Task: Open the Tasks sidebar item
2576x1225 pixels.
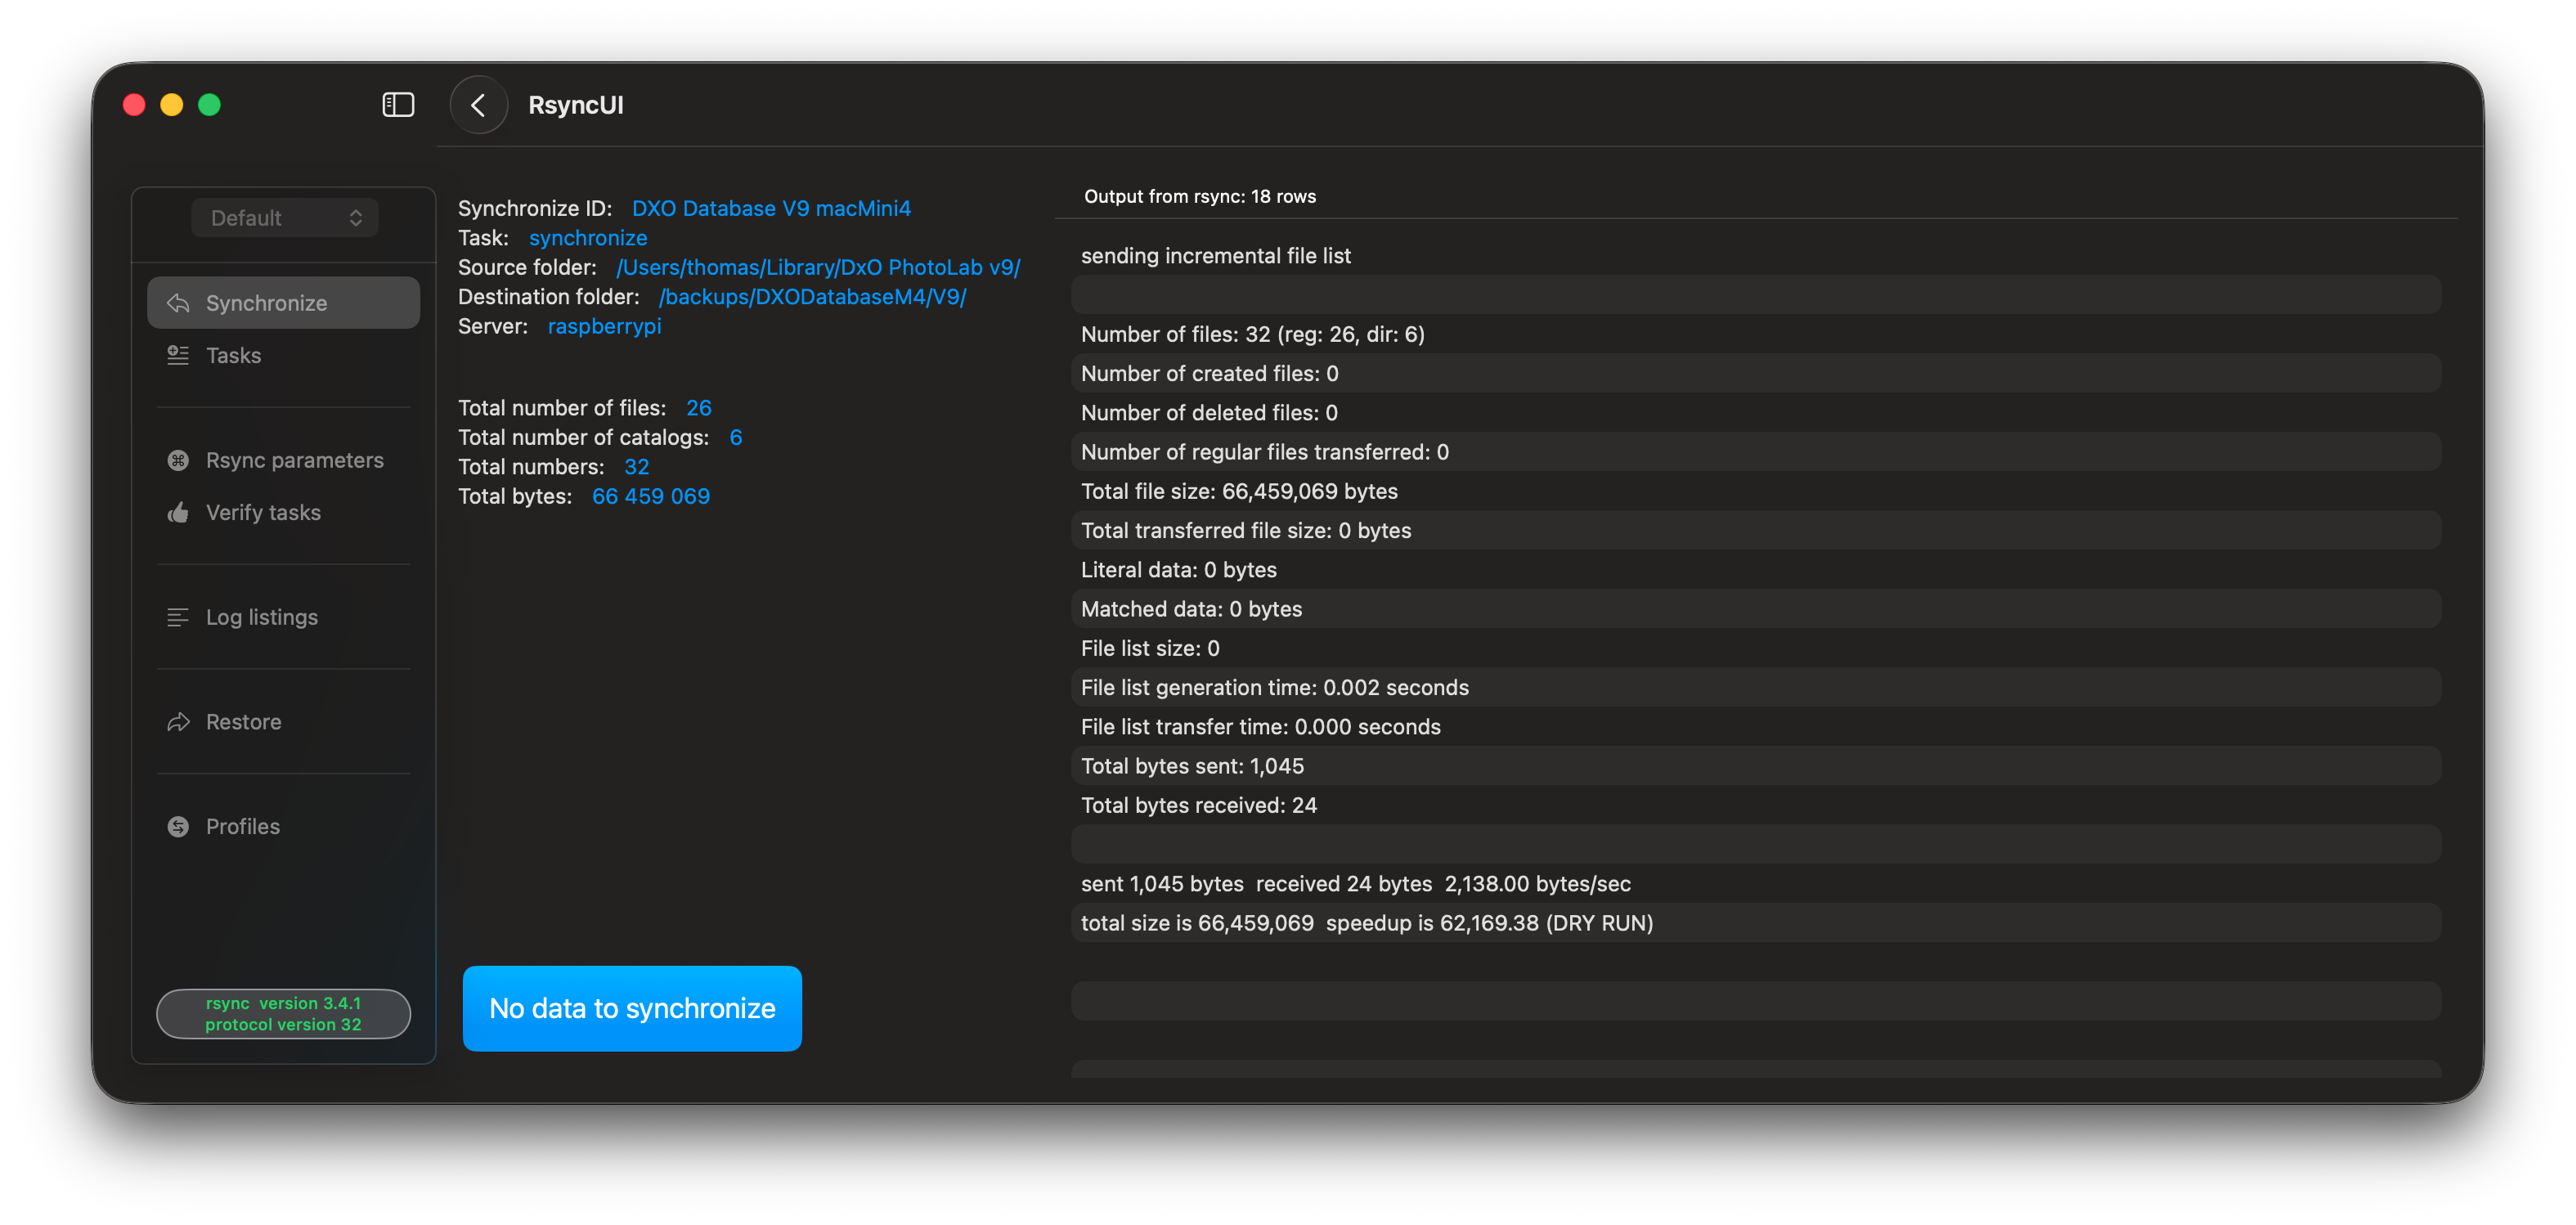Action: (233, 355)
